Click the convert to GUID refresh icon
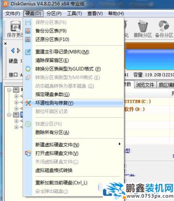The image size is (174, 201). tap(28, 69)
